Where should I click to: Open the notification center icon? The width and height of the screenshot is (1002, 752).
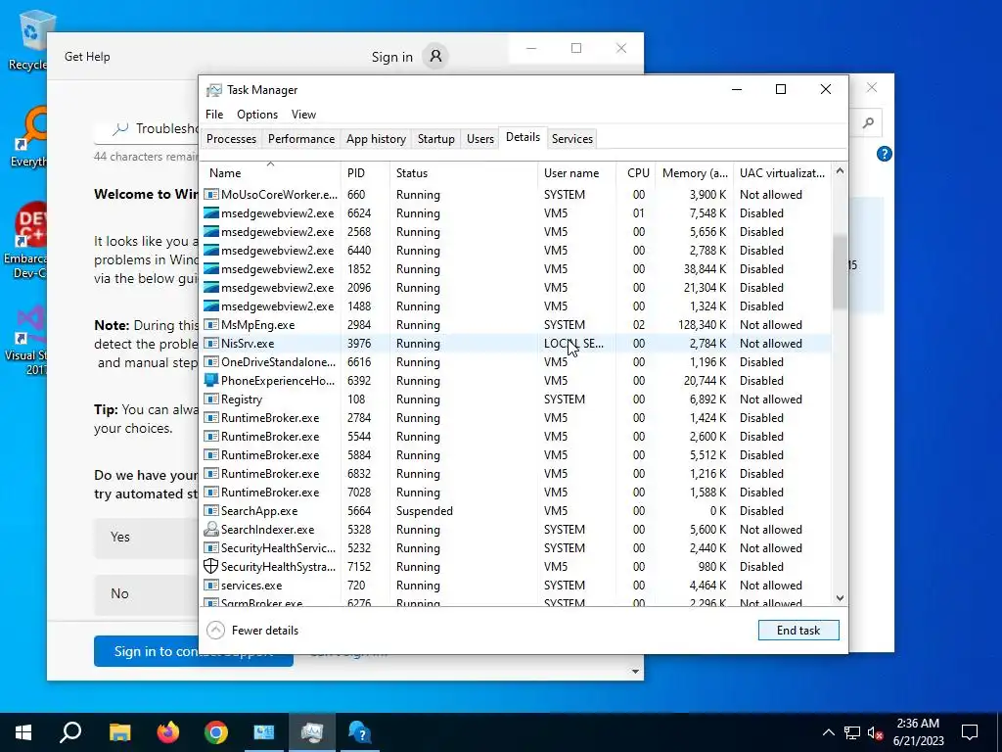pyautogui.click(x=970, y=732)
